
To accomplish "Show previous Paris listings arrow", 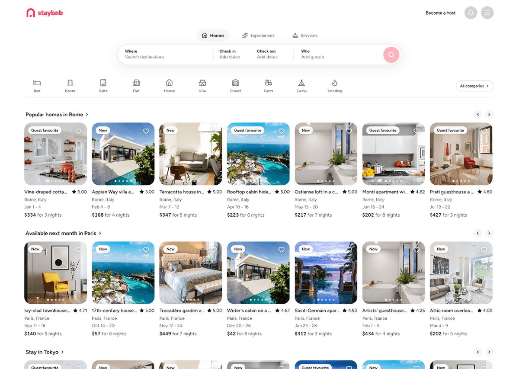I will coord(478,233).
